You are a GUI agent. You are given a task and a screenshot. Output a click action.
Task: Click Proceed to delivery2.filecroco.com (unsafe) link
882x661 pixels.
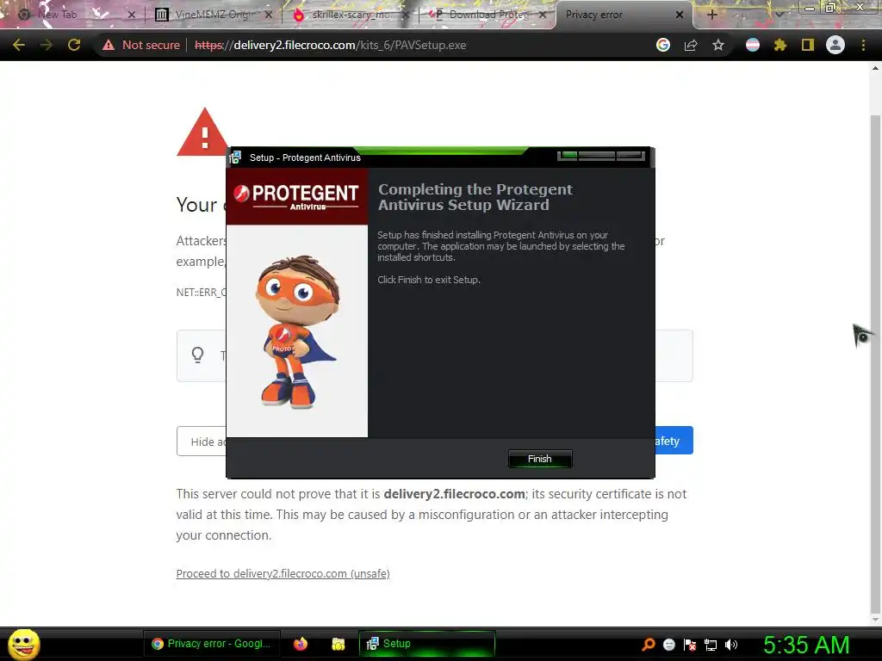[x=283, y=573]
